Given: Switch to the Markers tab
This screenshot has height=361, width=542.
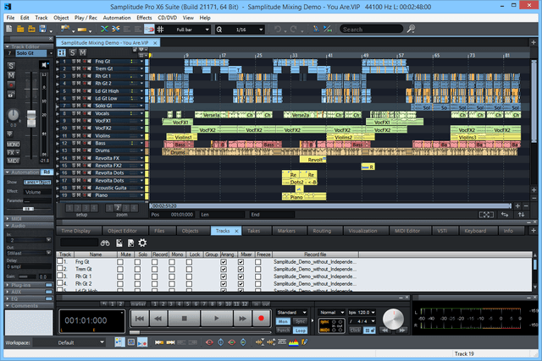Looking at the screenshot, I should (286, 230).
